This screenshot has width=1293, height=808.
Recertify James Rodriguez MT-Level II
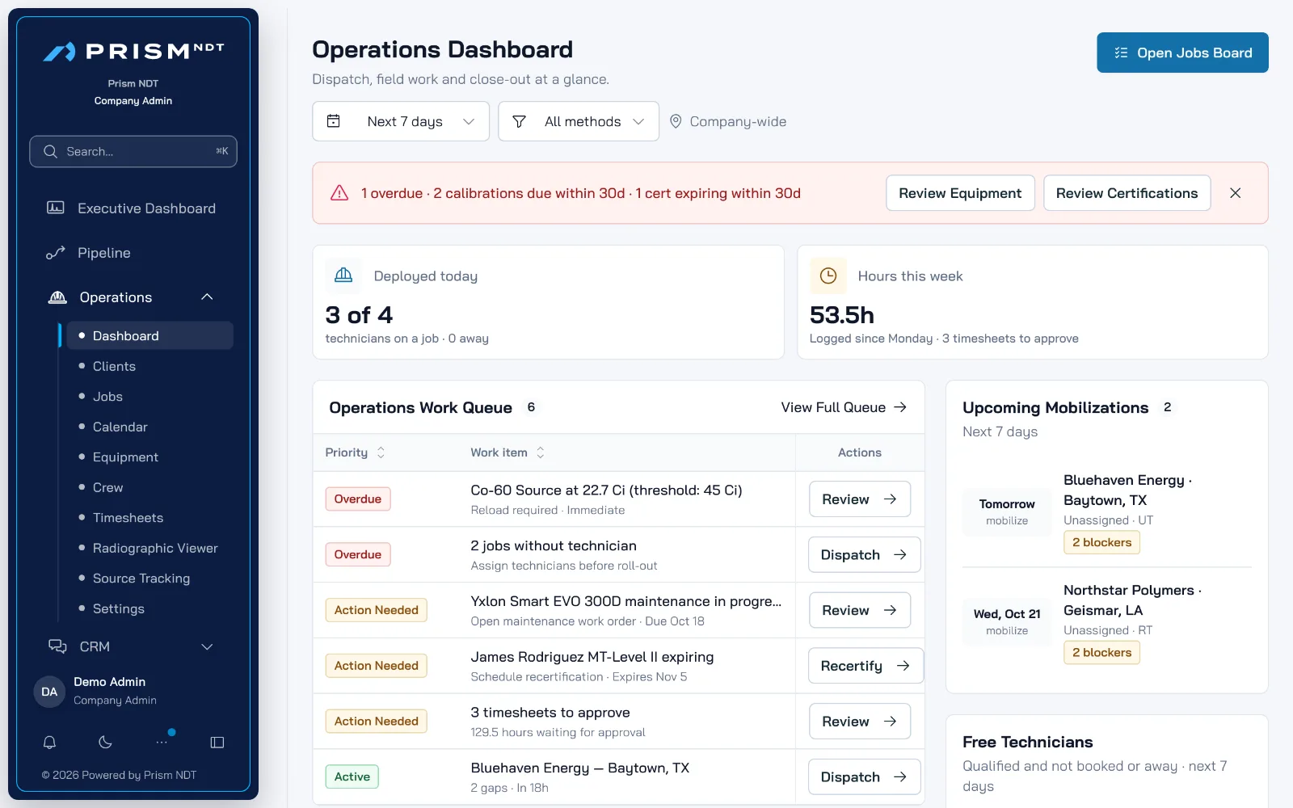tap(866, 666)
